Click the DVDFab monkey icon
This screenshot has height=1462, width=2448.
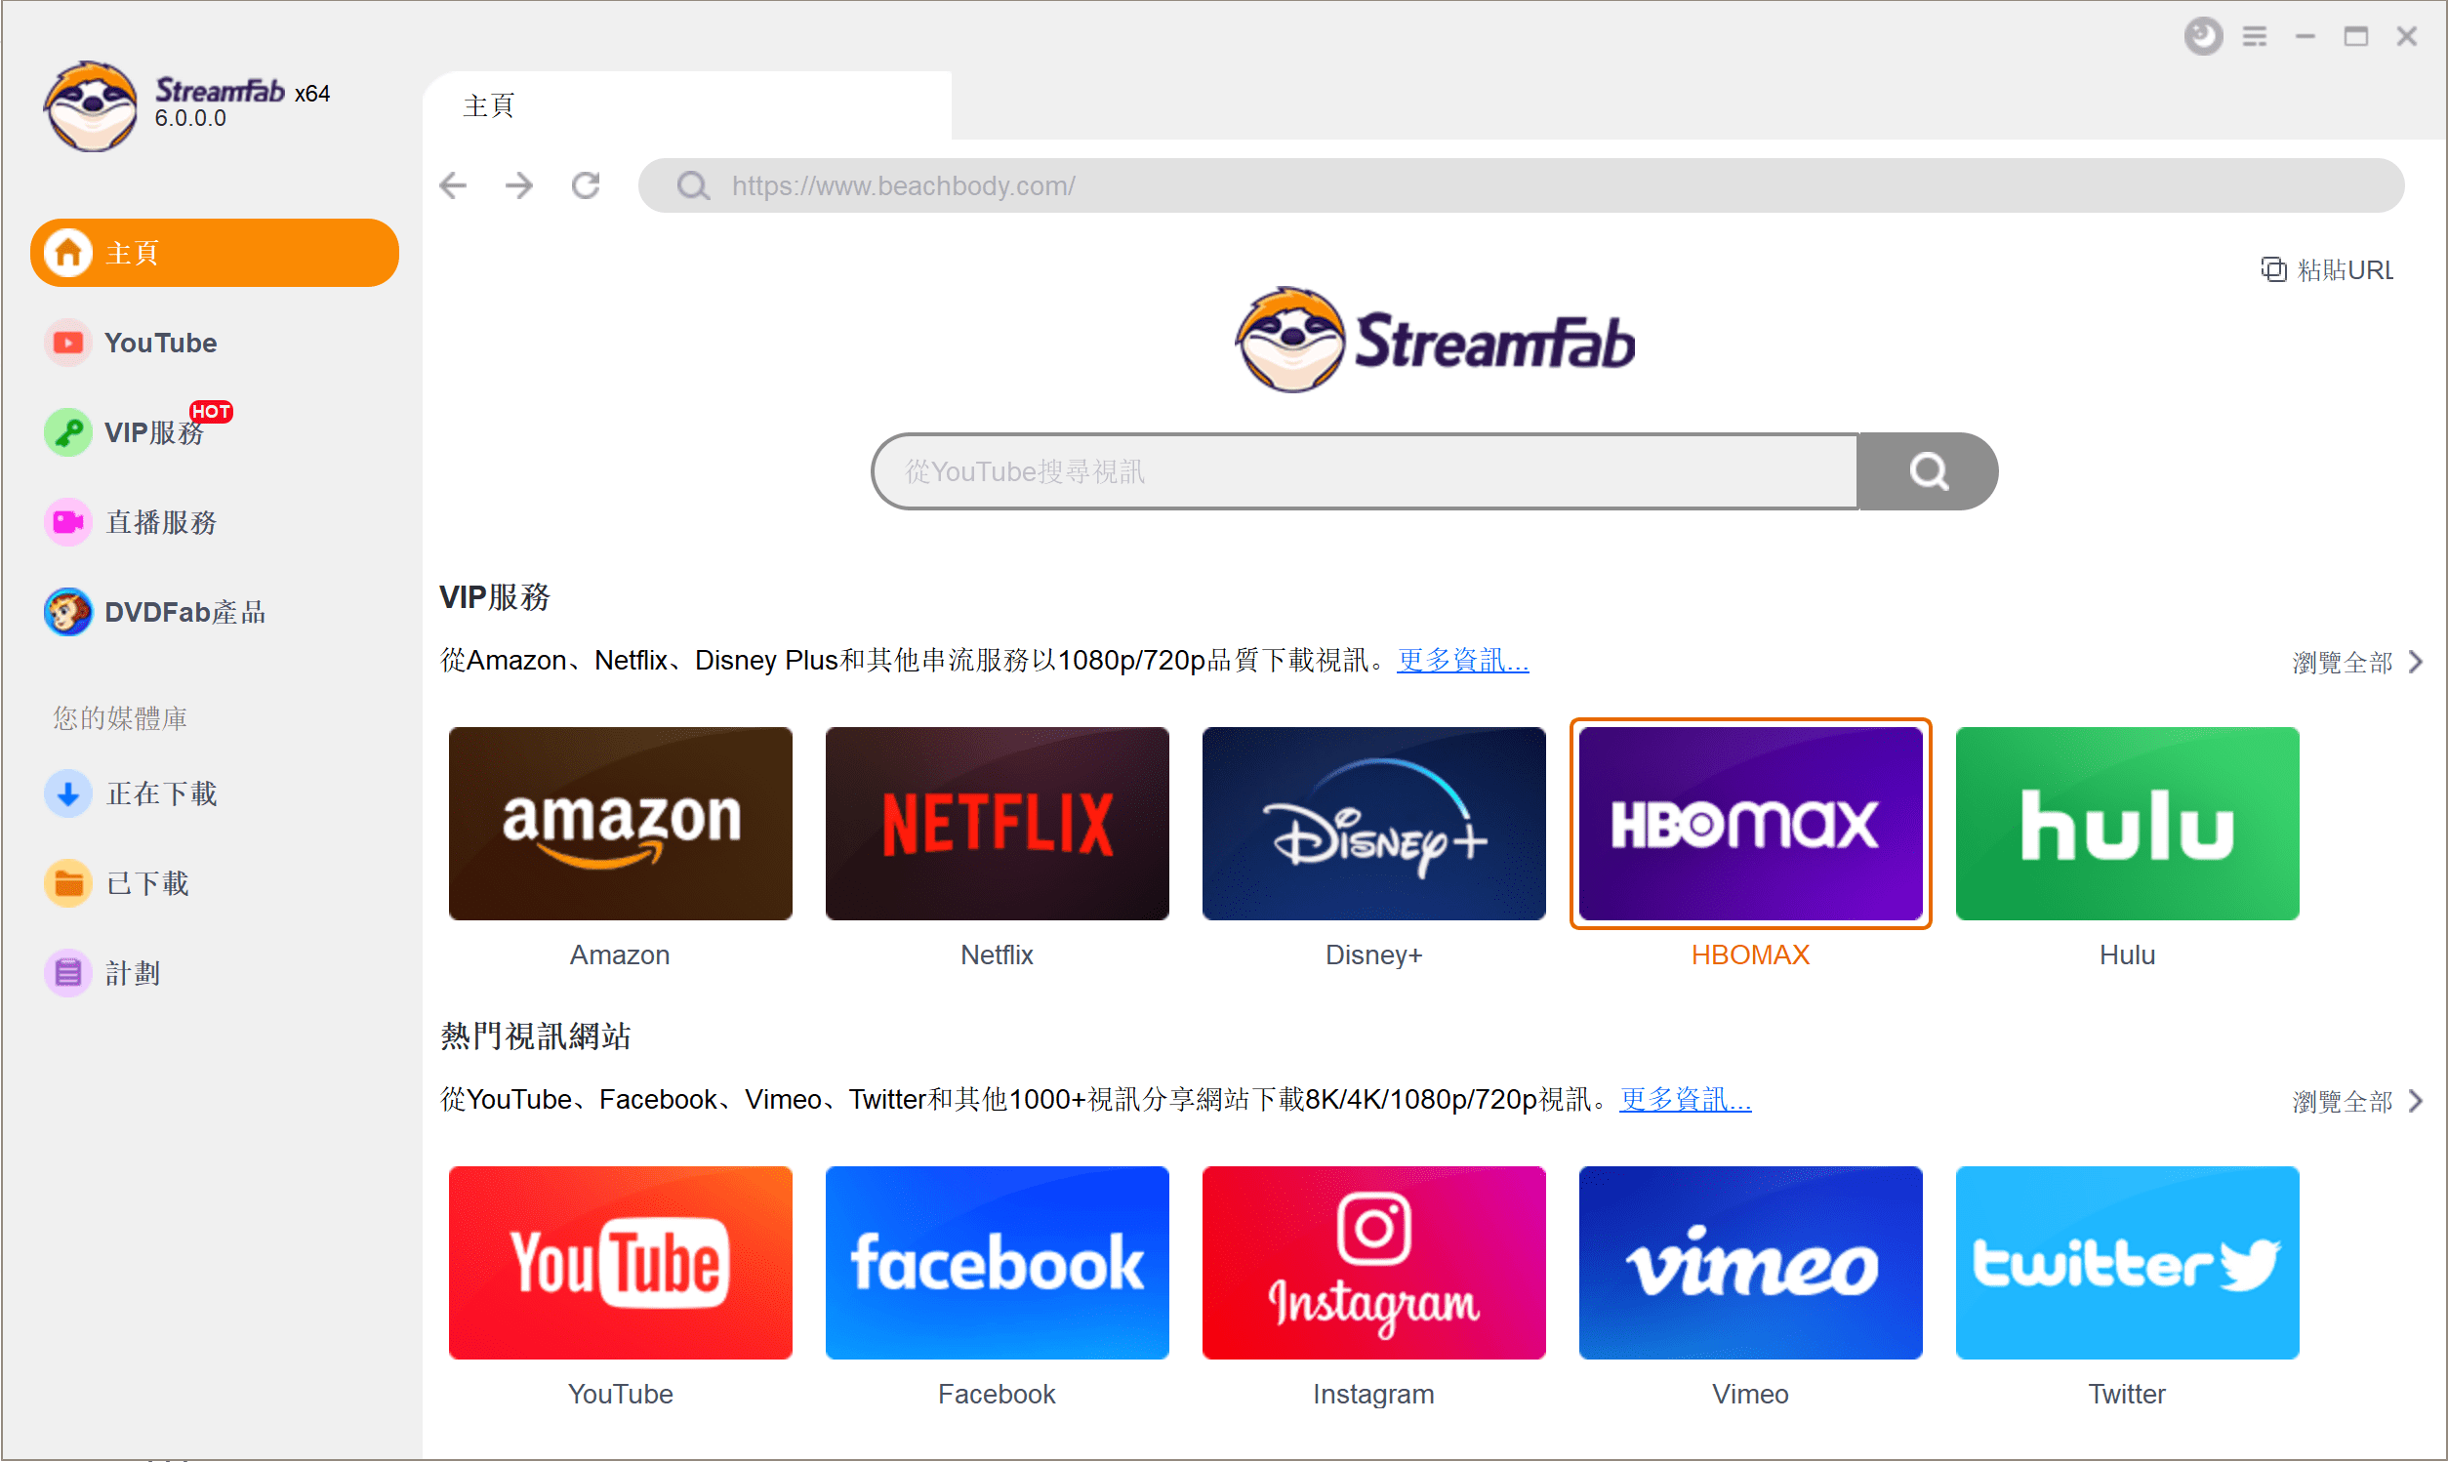coord(68,612)
